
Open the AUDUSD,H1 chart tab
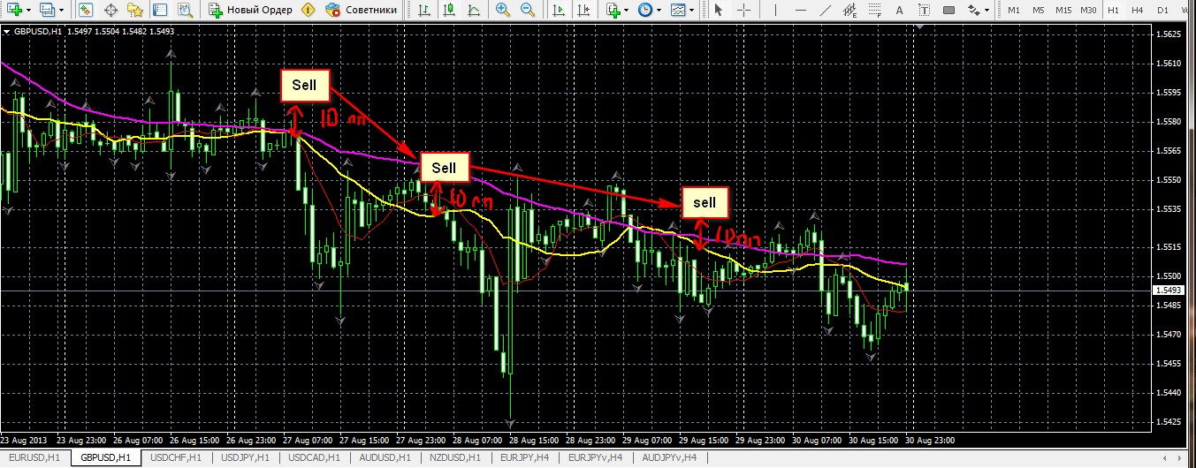[384, 457]
